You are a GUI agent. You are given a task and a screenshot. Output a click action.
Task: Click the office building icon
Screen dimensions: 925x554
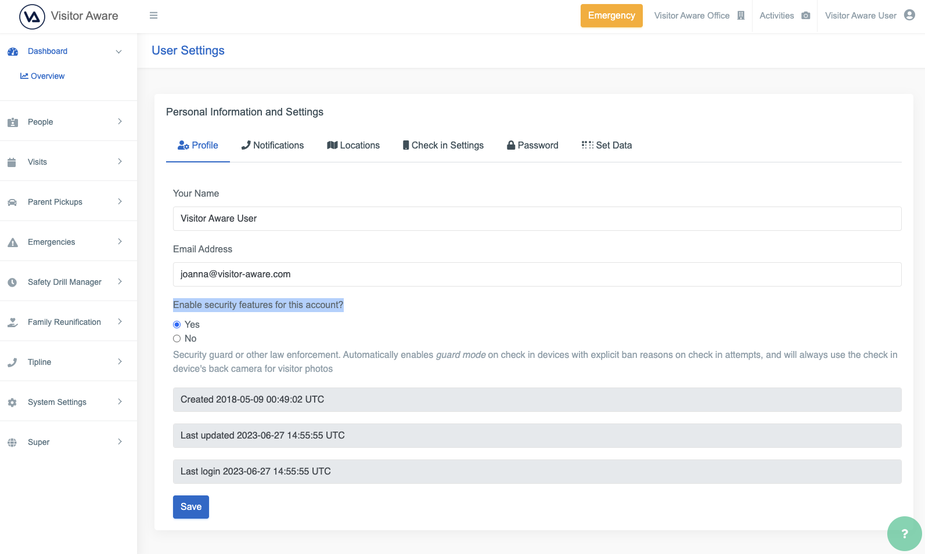click(x=741, y=16)
